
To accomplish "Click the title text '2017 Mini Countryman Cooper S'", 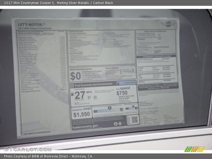I will click(x=29, y=3).
